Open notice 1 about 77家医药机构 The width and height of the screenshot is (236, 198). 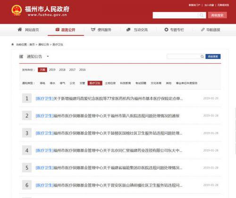(118, 99)
